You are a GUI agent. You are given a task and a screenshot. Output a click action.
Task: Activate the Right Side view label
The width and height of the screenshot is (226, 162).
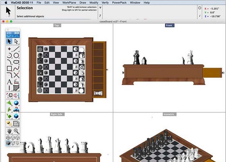57,114
